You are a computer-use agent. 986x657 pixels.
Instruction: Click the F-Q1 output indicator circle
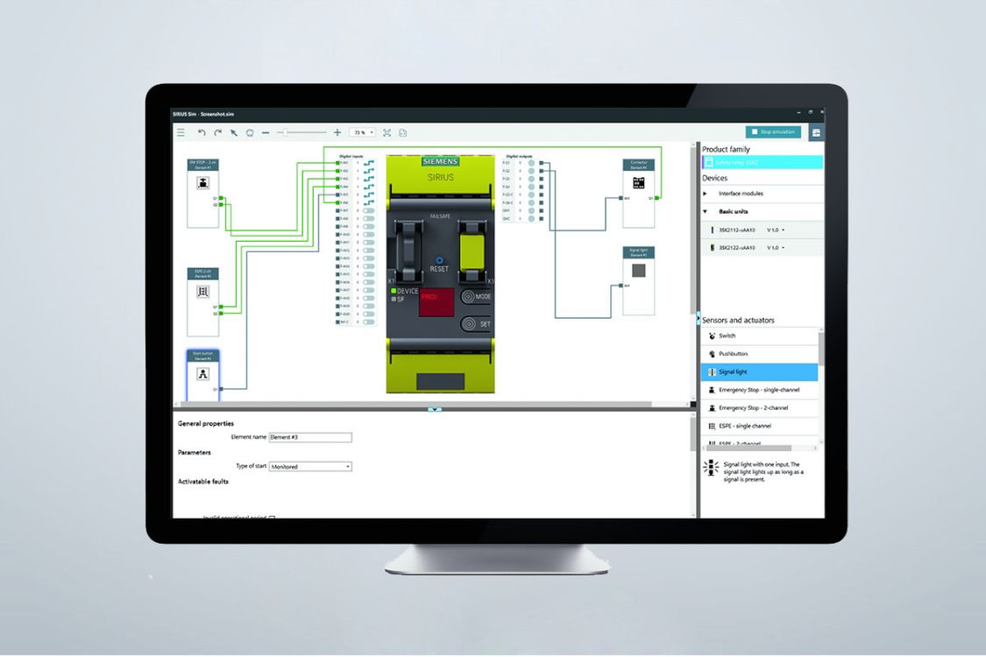point(531,163)
